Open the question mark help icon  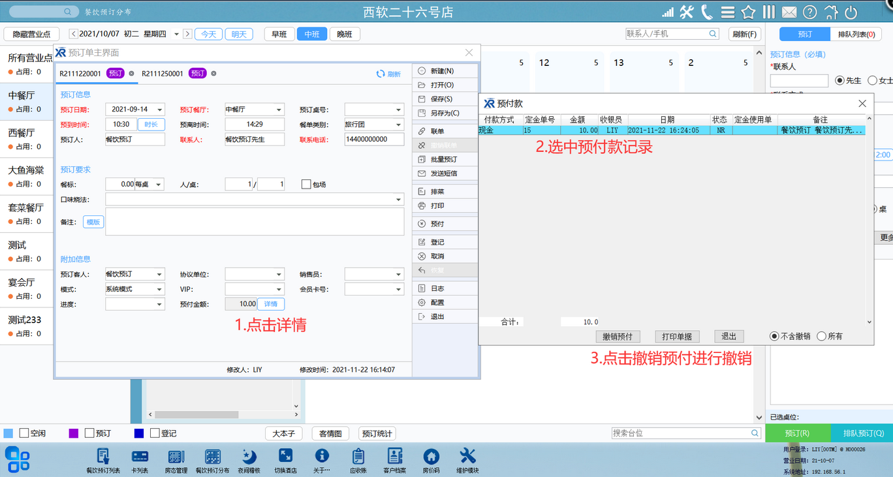click(x=809, y=12)
